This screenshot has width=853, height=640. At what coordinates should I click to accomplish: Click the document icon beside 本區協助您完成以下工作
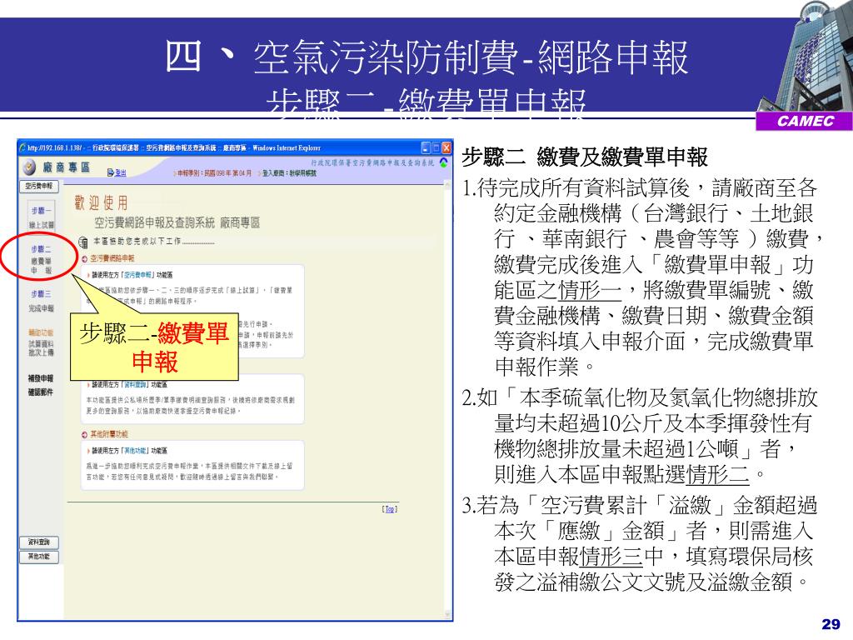pos(83,241)
